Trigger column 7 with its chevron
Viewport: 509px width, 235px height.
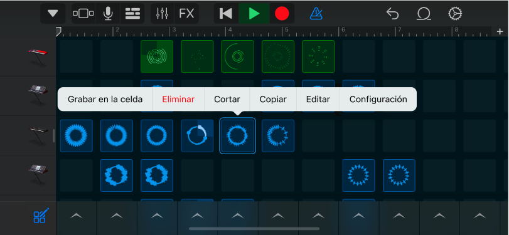coord(318,216)
